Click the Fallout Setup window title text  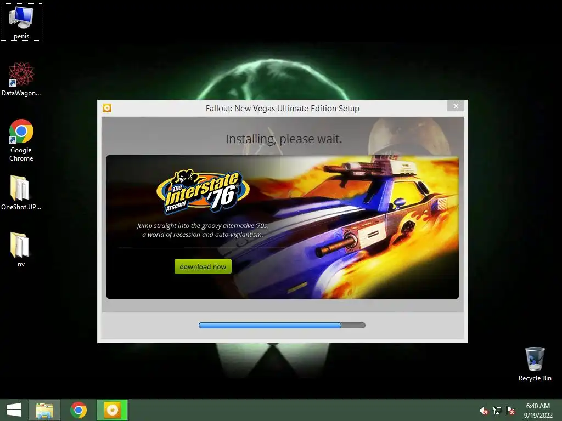point(283,109)
